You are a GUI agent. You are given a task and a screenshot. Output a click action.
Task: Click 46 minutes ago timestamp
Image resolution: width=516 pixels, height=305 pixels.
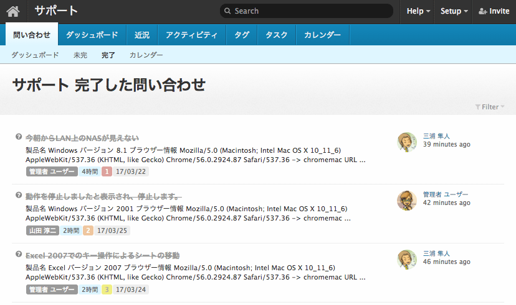(x=447, y=262)
